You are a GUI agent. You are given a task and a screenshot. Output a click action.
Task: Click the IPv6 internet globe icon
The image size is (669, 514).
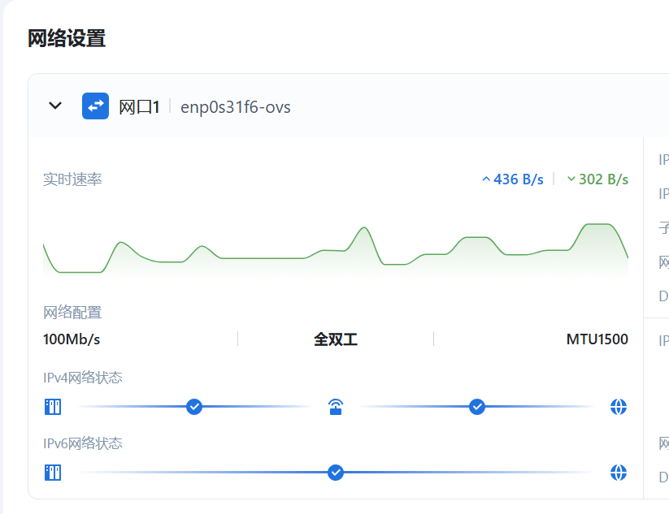tap(619, 473)
